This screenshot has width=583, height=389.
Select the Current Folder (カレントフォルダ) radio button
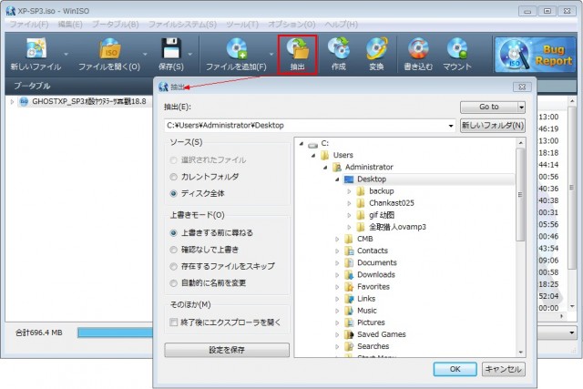click(x=173, y=177)
